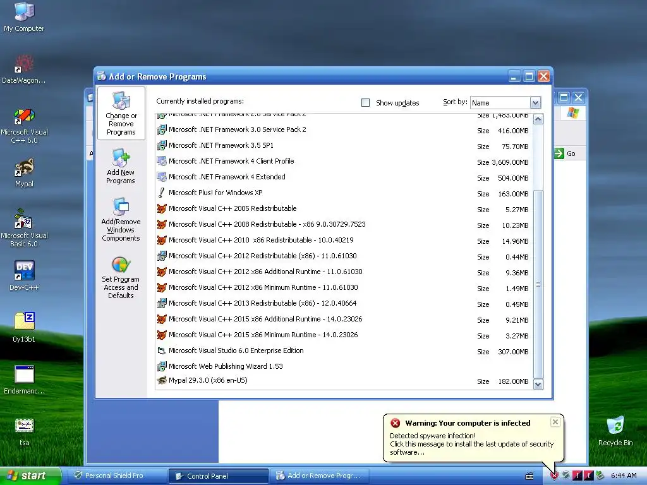
Task: Click the on-screen keyboard taskbar icon
Action: [529, 476]
